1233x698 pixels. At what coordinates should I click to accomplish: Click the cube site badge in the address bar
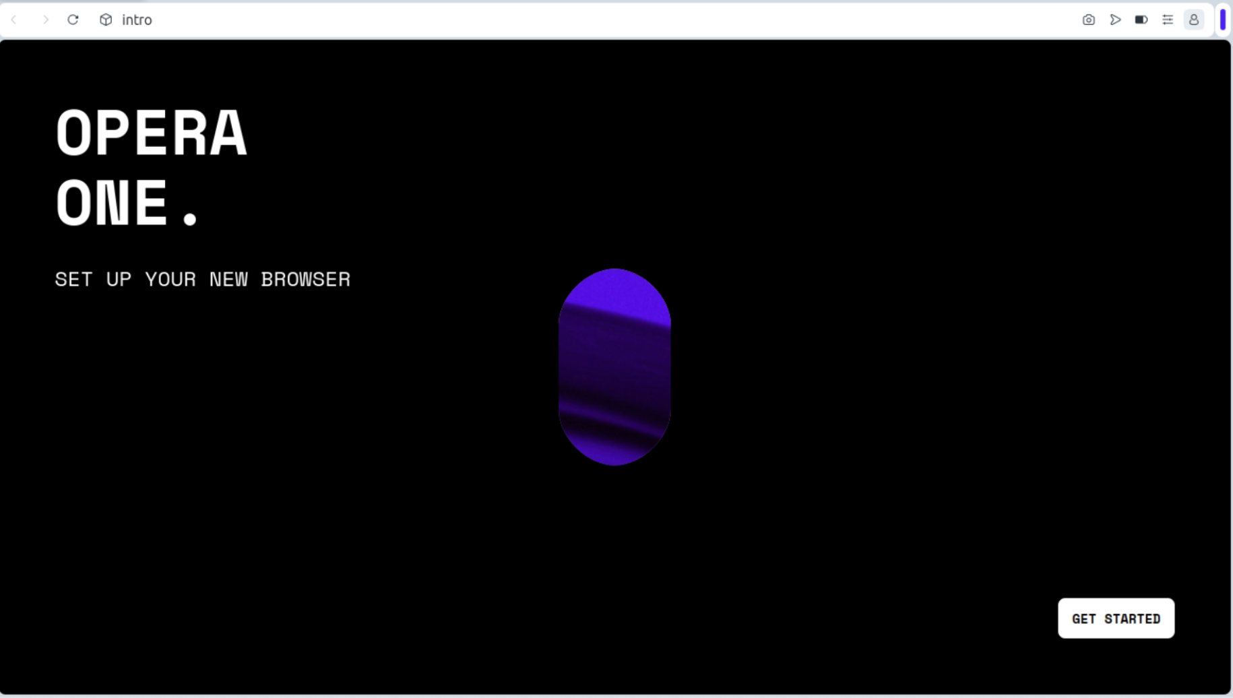(x=105, y=20)
